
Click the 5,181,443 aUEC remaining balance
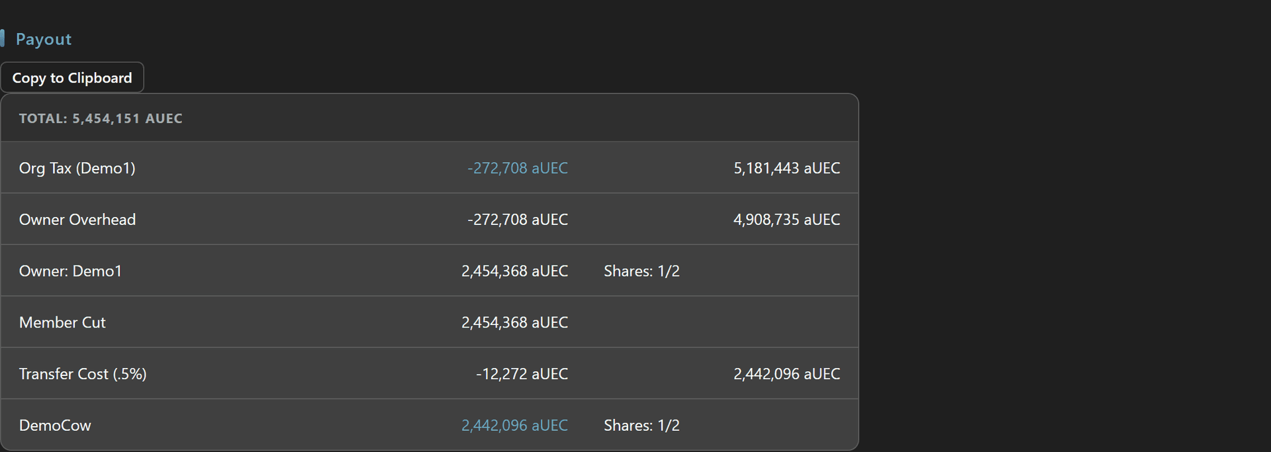point(786,168)
